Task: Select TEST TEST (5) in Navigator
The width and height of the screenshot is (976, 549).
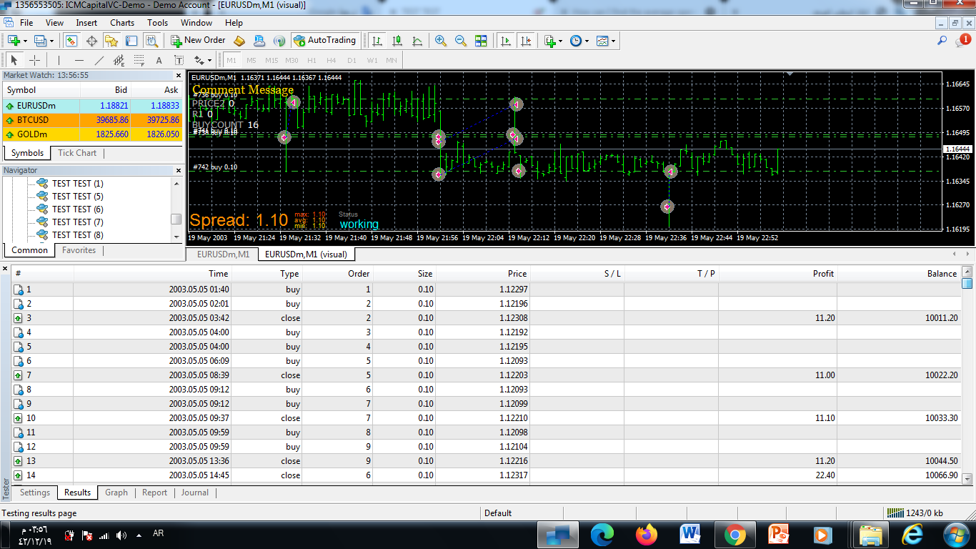Action: [x=77, y=197]
